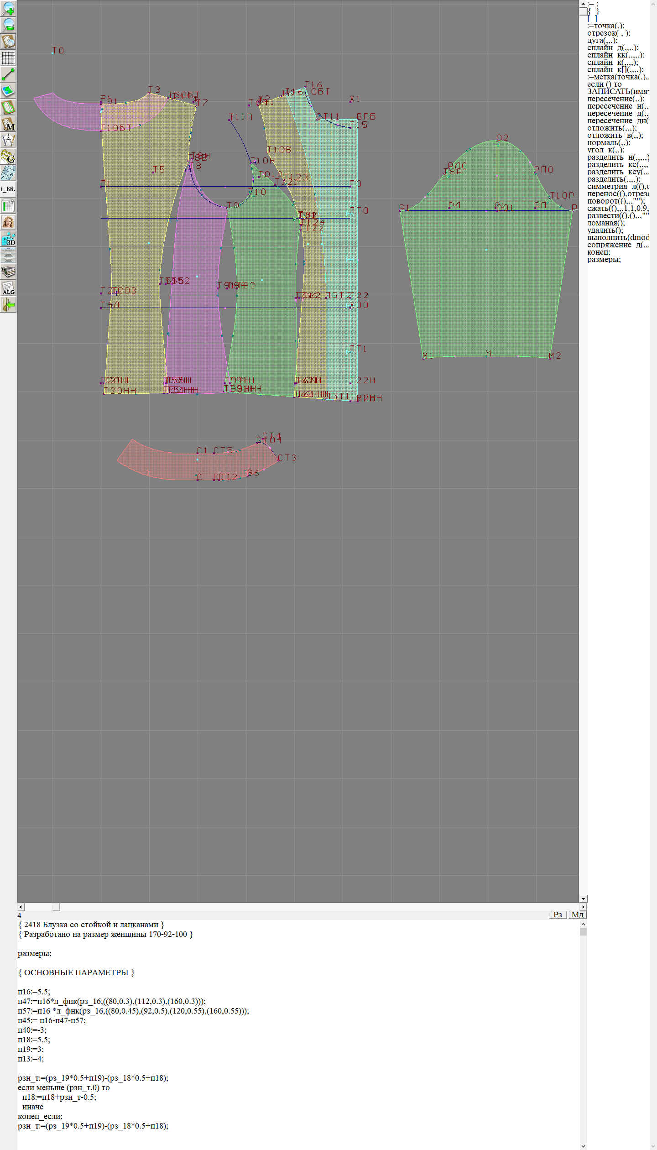Open the 3D view icon
Screen dimensions: 657x1150
[x=8, y=239]
